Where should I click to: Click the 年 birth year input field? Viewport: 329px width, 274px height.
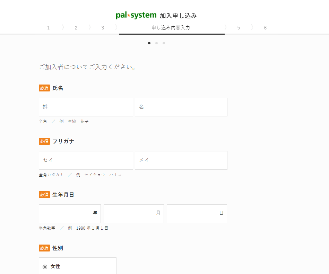(69, 214)
